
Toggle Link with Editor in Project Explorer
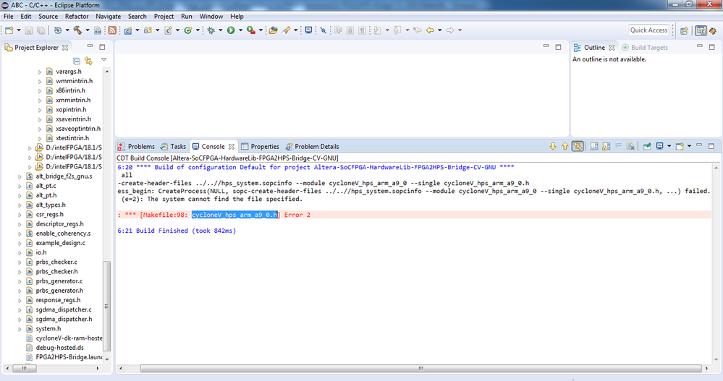[x=88, y=61]
